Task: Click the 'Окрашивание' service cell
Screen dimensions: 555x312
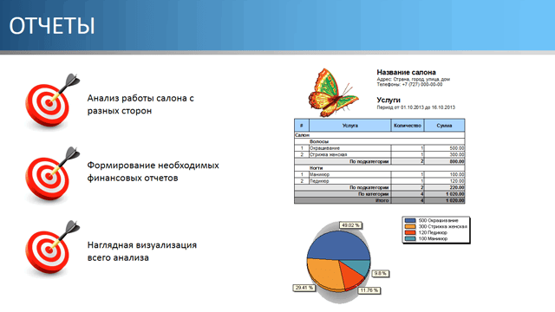Action: tap(350, 148)
